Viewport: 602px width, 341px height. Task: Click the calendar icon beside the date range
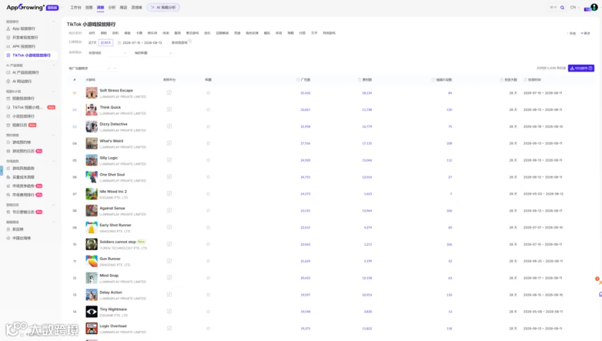120,43
